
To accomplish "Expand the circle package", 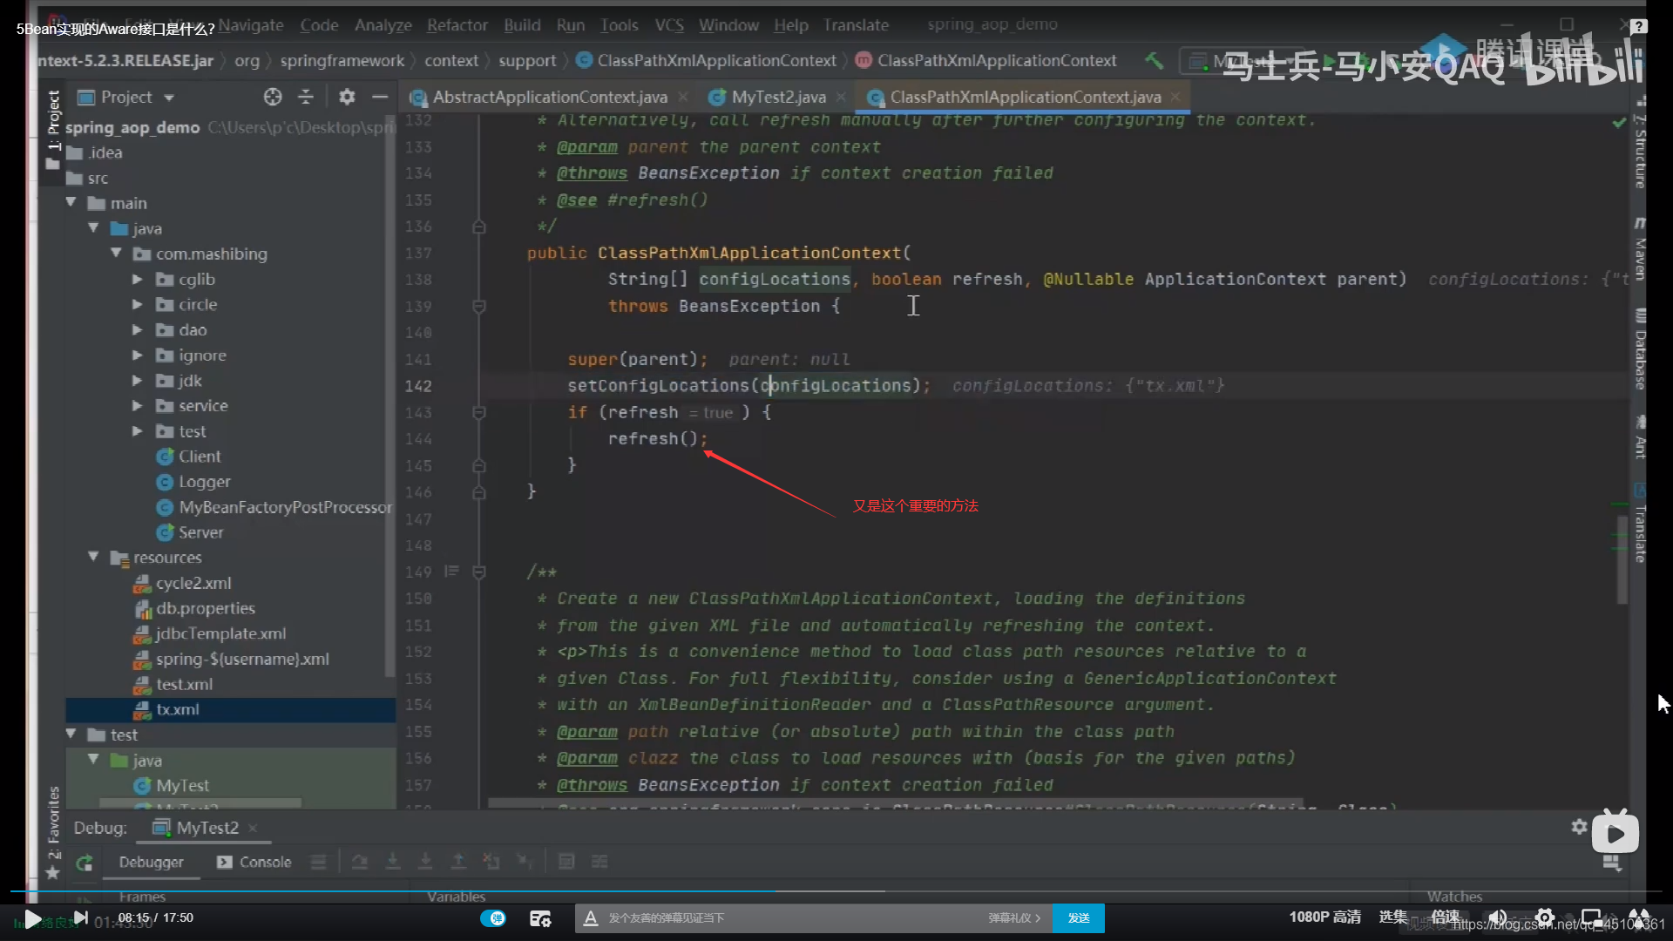I will (x=137, y=304).
